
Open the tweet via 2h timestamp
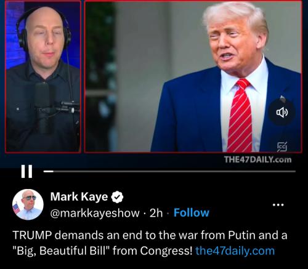click(x=156, y=213)
